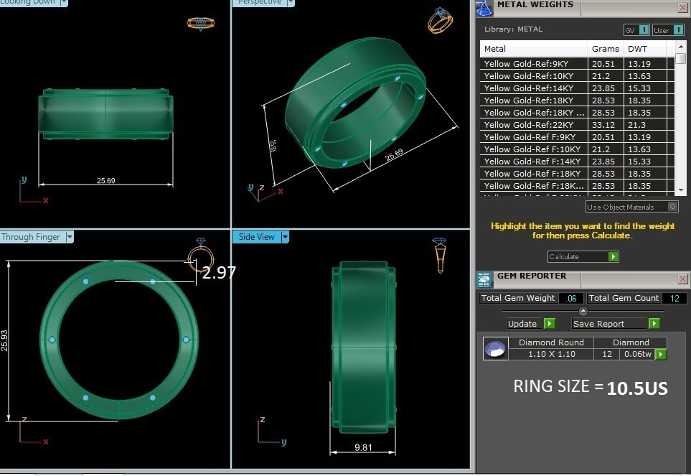Enable Use Object Materials option
Image resolution: width=691 pixels, height=476 pixels.
[672, 207]
